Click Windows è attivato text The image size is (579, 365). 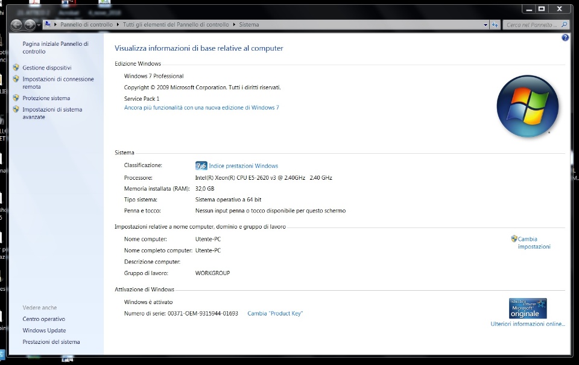point(148,302)
